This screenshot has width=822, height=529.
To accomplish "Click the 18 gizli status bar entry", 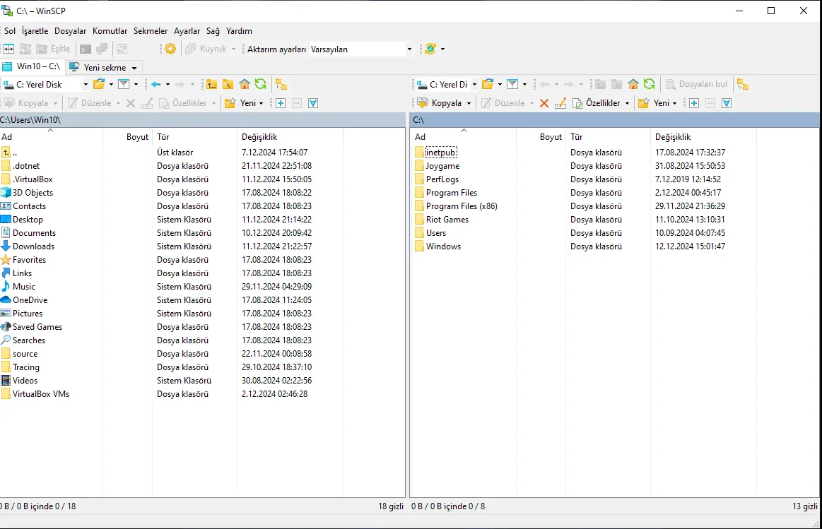I will click(x=391, y=506).
